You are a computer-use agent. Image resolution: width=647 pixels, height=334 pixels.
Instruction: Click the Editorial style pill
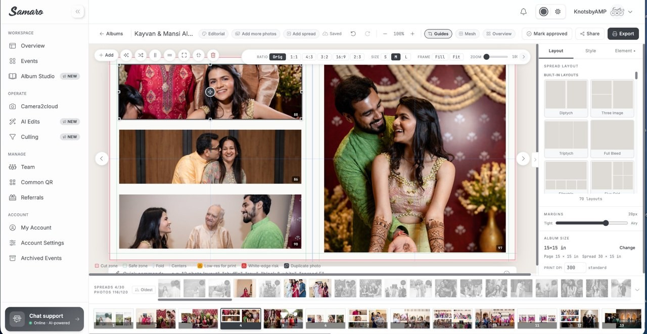(x=213, y=34)
